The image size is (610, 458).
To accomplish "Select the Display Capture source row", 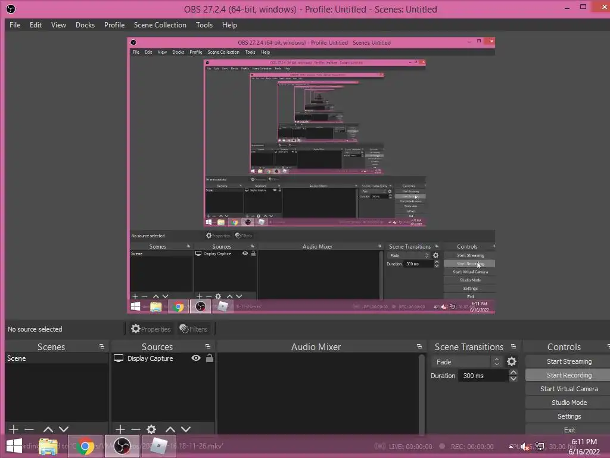I will [x=163, y=358].
